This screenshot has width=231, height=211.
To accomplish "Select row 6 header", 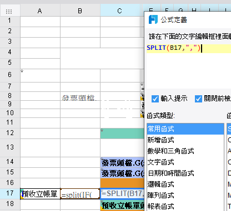I will click(10, 76).
